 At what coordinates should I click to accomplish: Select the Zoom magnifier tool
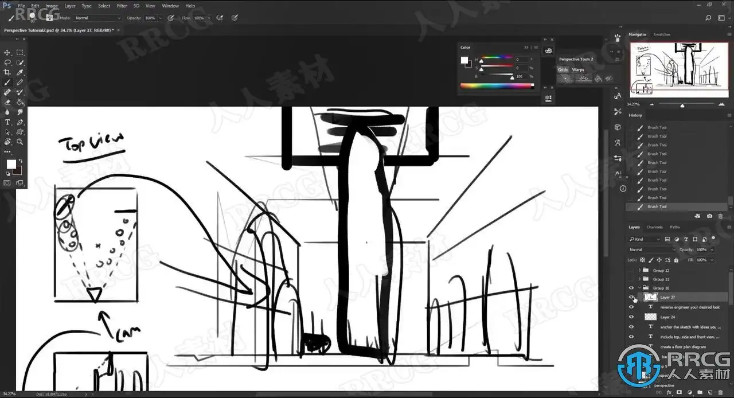click(x=20, y=142)
